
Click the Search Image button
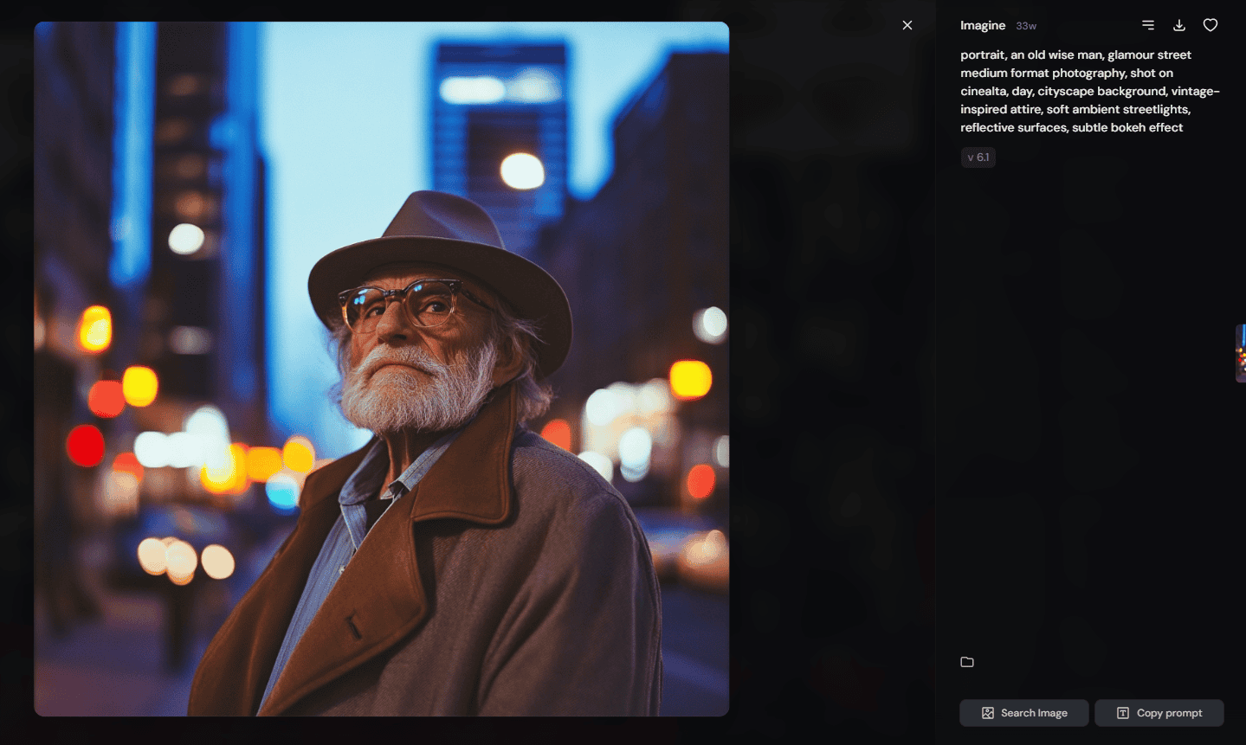point(1024,713)
